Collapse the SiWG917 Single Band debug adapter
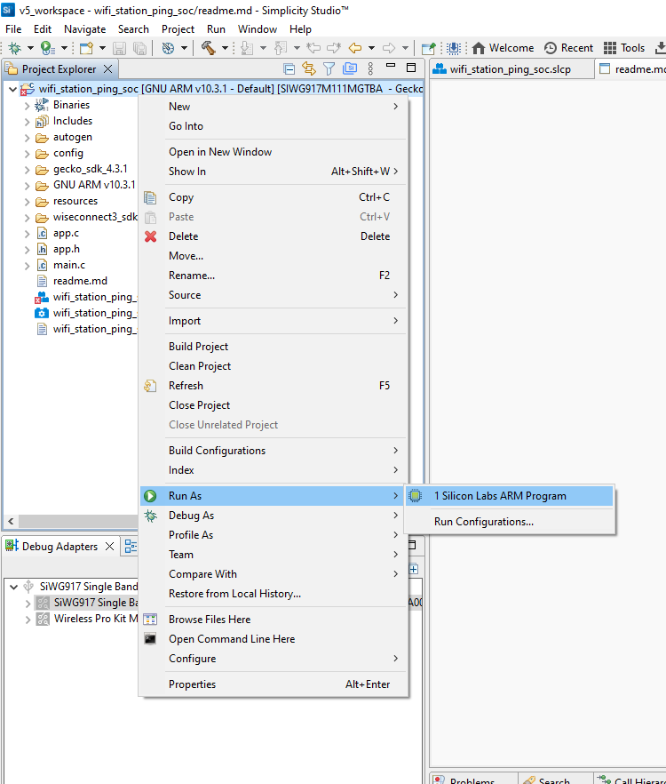Image resolution: width=666 pixels, height=784 pixels. 13,587
